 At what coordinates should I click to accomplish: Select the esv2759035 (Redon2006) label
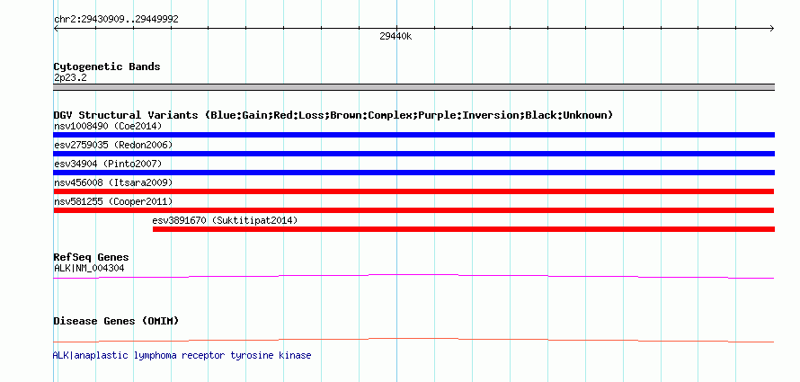[113, 145]
